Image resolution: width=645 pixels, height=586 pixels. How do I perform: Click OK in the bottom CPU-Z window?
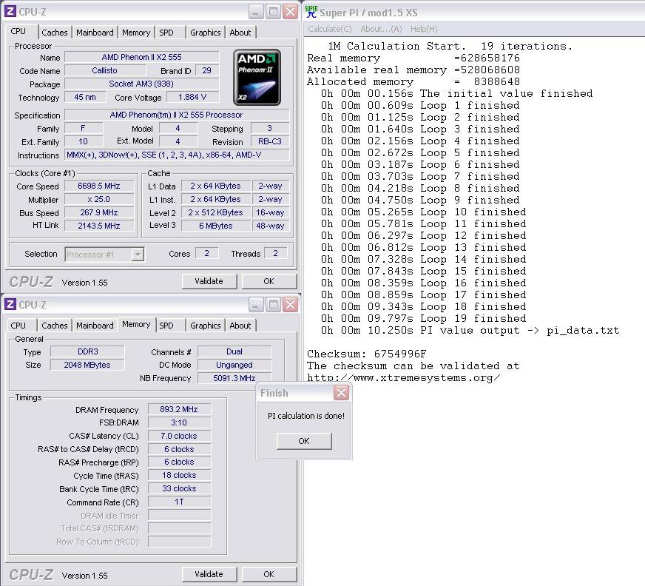(269, 574)
